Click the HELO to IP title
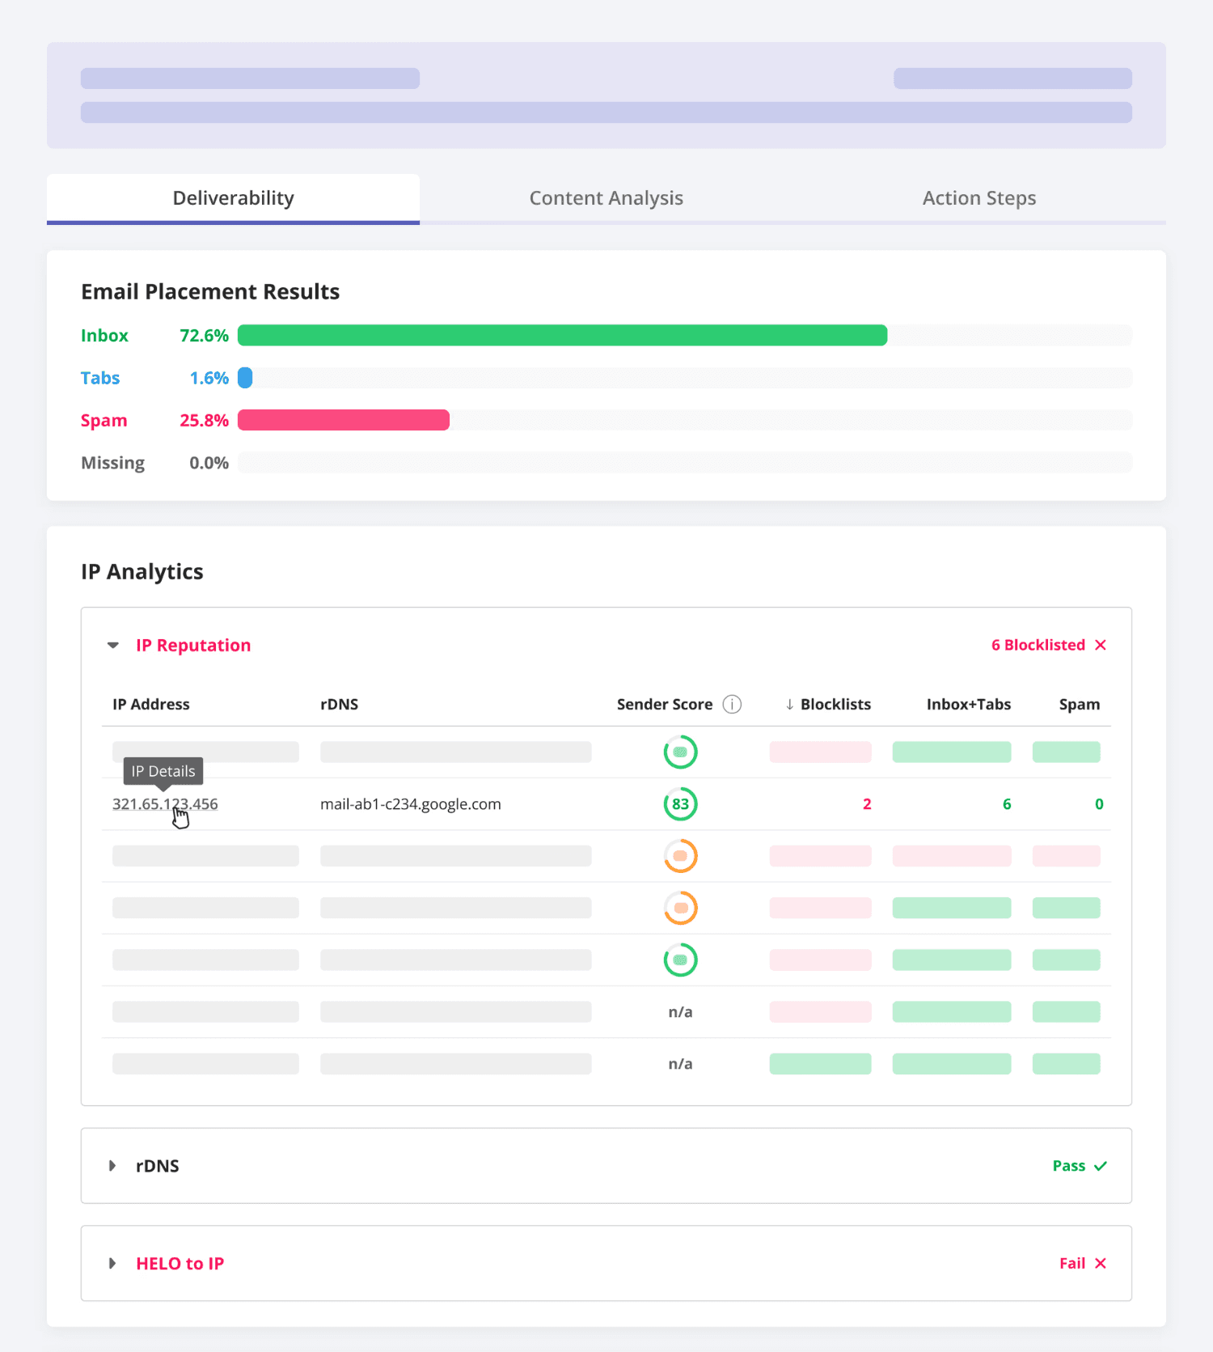The height and width of the screenshot is (1352, 1213). (180, 1264)
